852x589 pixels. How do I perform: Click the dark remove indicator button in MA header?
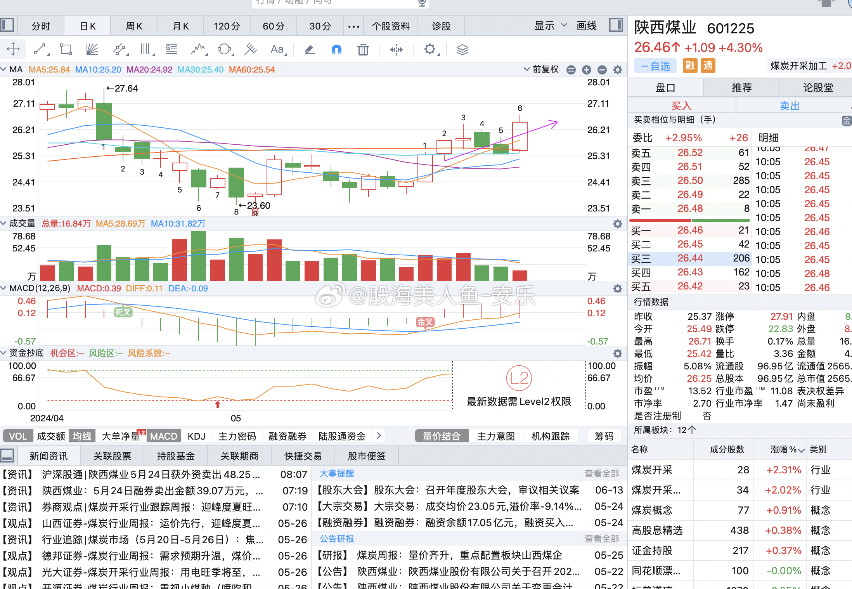(602, 69)
